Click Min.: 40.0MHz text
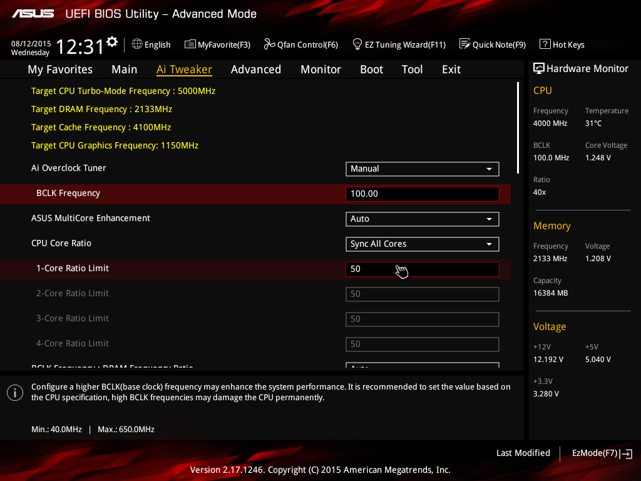 56,430
